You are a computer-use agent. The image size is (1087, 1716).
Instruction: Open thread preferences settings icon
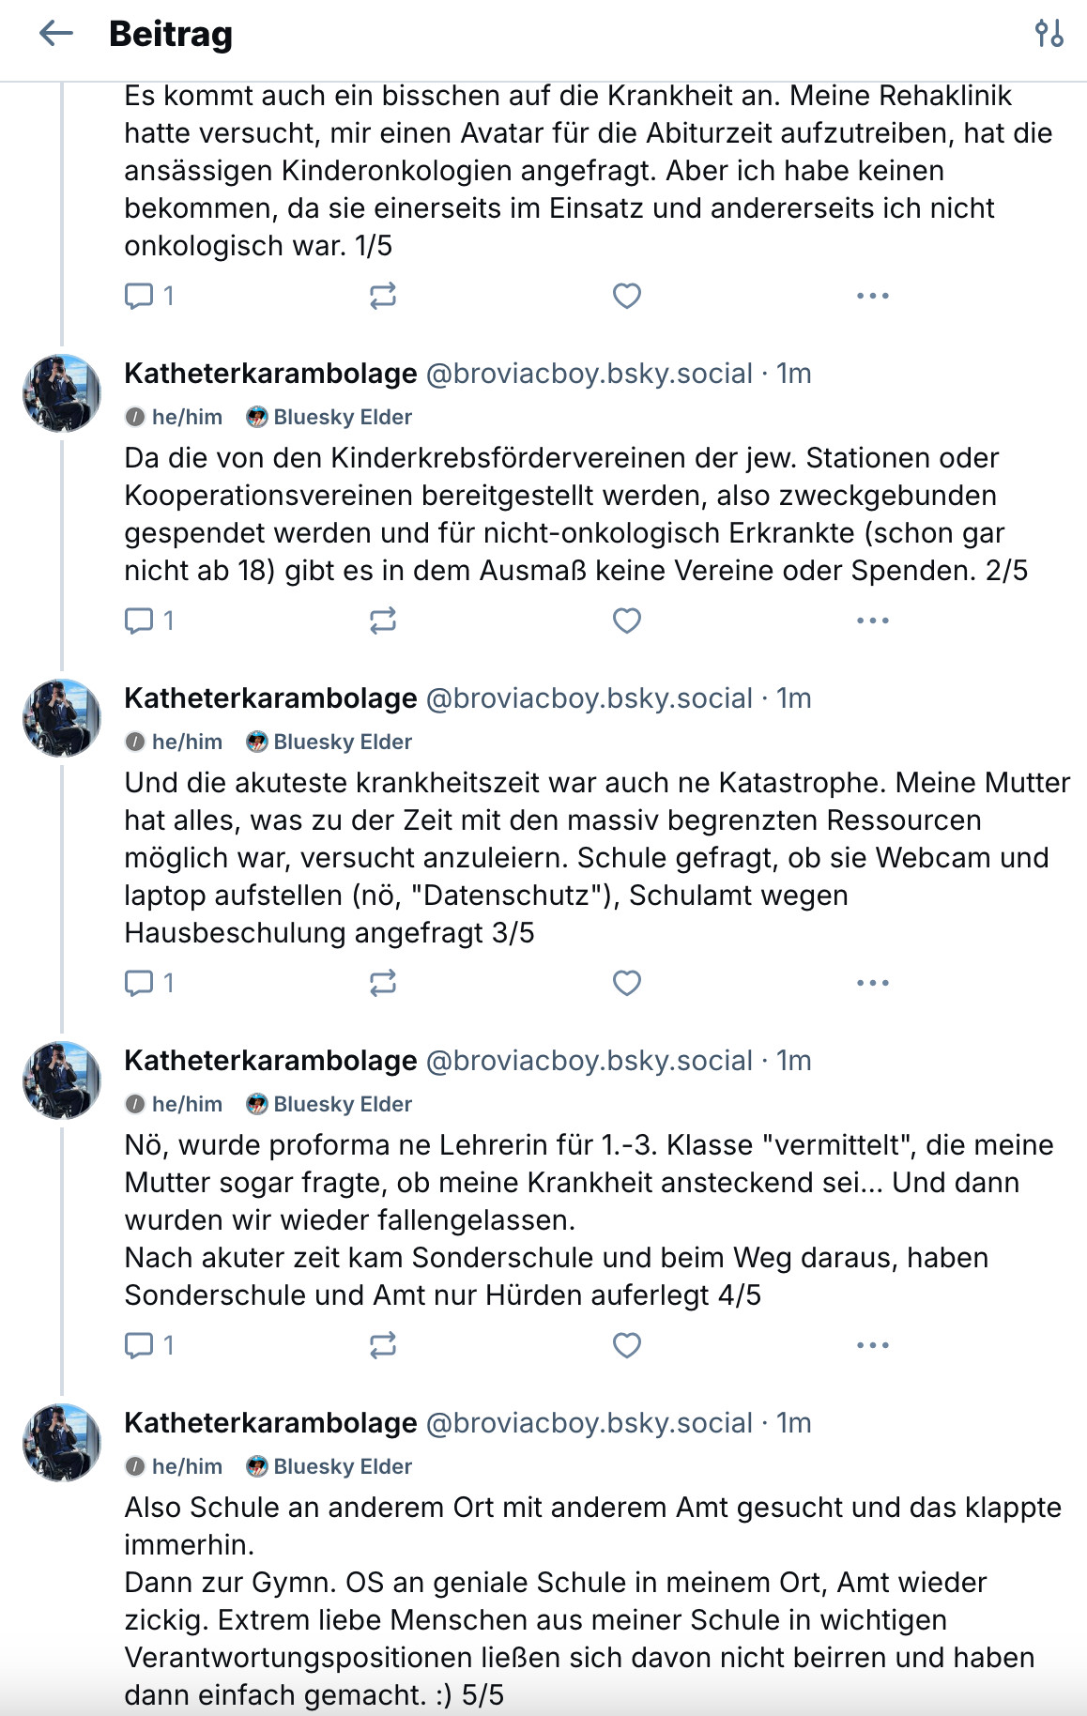click(x=1049, y=35)
